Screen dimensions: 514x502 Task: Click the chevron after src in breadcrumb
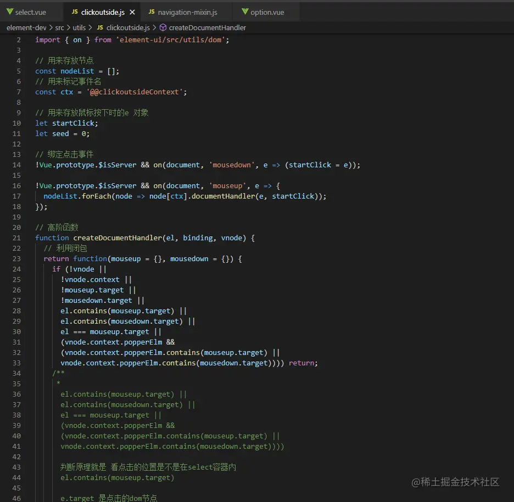pos(69,28)
